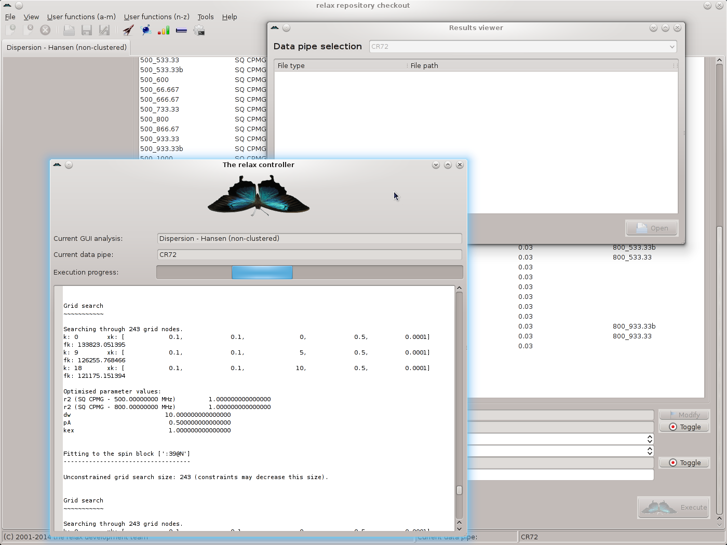Viewport: 727px width, 545px height.
Task: Click the new analysis toolbar icon
Action: (10, 30)
